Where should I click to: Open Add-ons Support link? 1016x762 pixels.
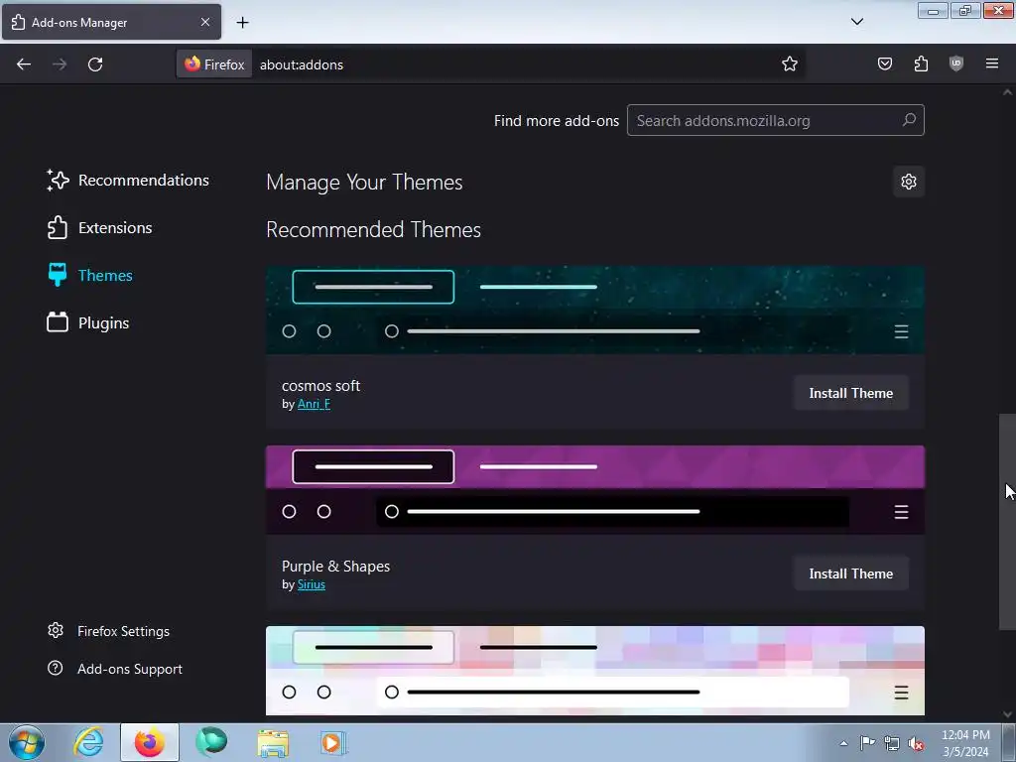115,669
